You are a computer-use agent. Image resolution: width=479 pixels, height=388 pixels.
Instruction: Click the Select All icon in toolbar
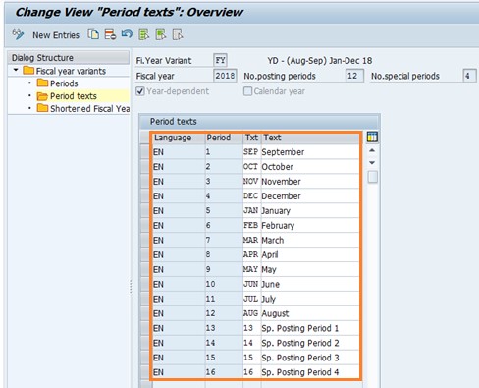pos(143,34)
